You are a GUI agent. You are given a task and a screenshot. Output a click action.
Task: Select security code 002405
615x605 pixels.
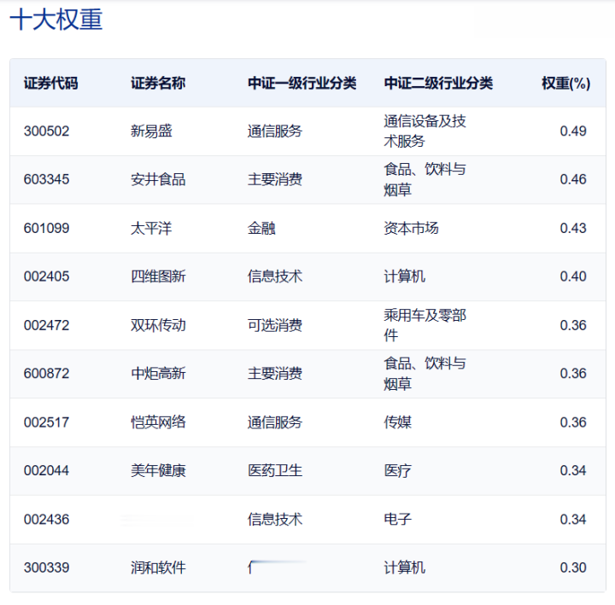pyautogui.click(x=46, y=276)
